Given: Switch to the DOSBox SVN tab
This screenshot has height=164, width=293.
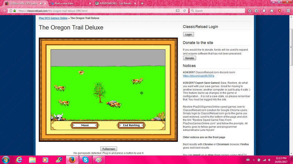Looking at the screenshot, I should click(23, 3).
